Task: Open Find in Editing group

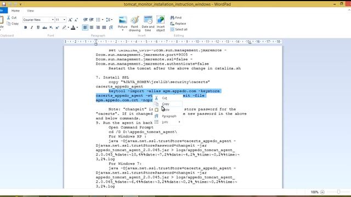Action: tap(176, 18)
